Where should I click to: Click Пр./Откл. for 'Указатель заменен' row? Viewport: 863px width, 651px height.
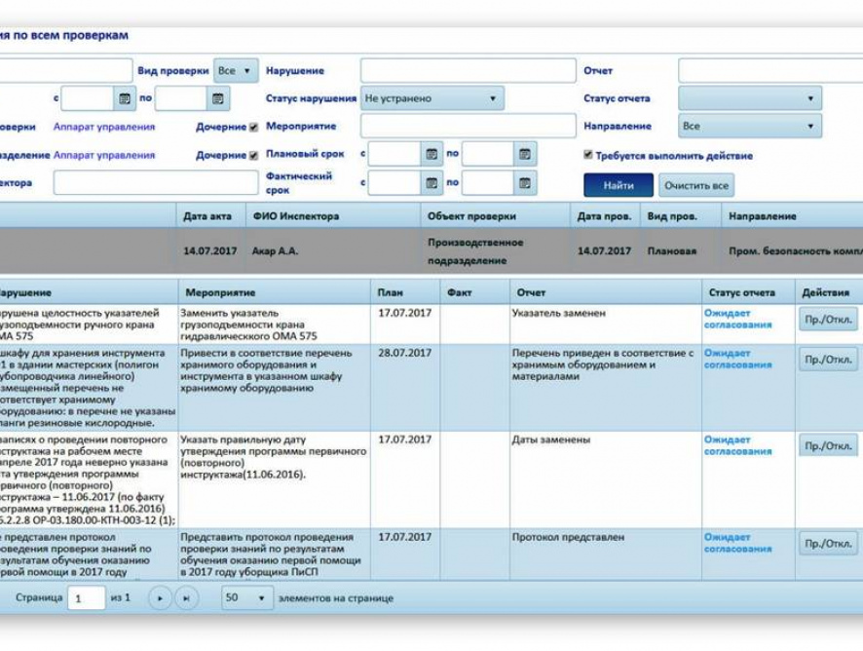click(828, 320)
